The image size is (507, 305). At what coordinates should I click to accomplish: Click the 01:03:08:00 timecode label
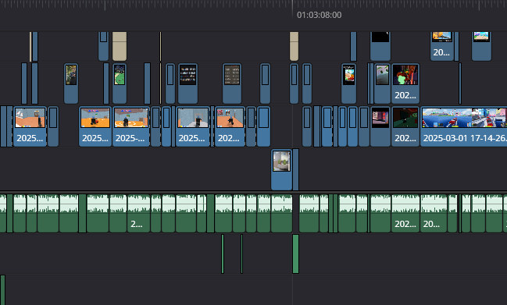point(320,15)
